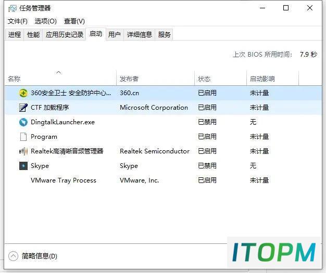
Task: Open the 查看(V) menu
Action: click(x=74, y=21)
